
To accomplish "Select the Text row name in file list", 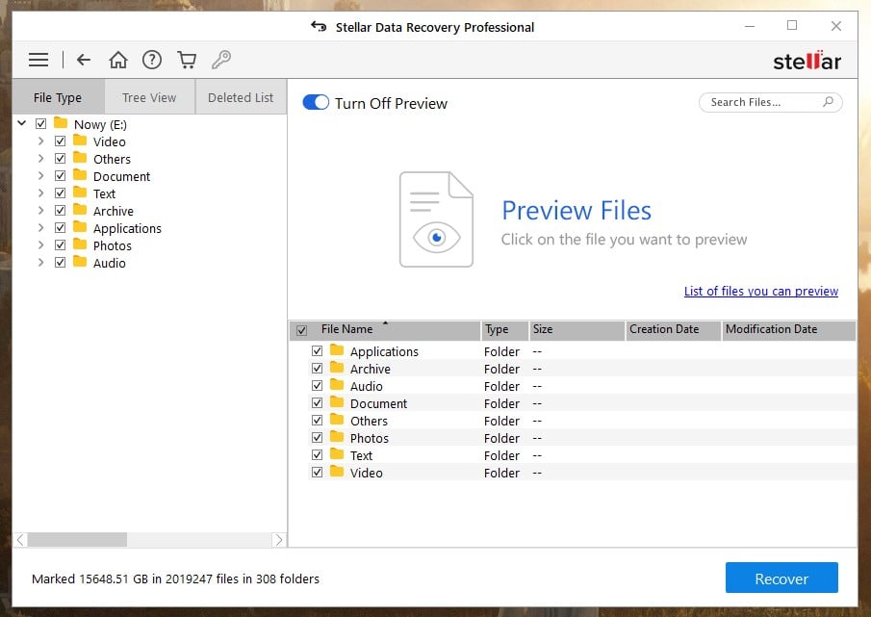I will click(x=361, y=455).
